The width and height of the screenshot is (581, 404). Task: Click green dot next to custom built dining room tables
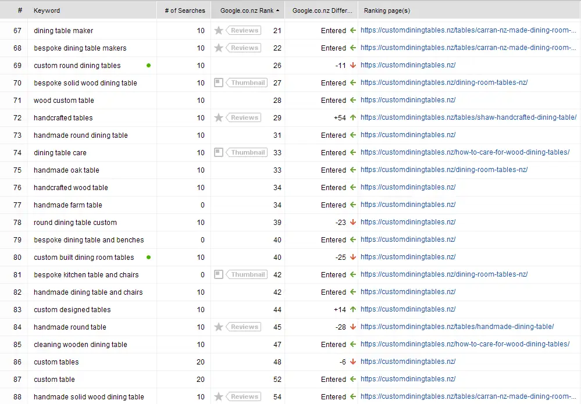point(148,257)
